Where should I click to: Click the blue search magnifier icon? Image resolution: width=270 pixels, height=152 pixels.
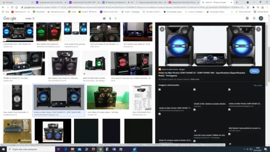[116, 19]
